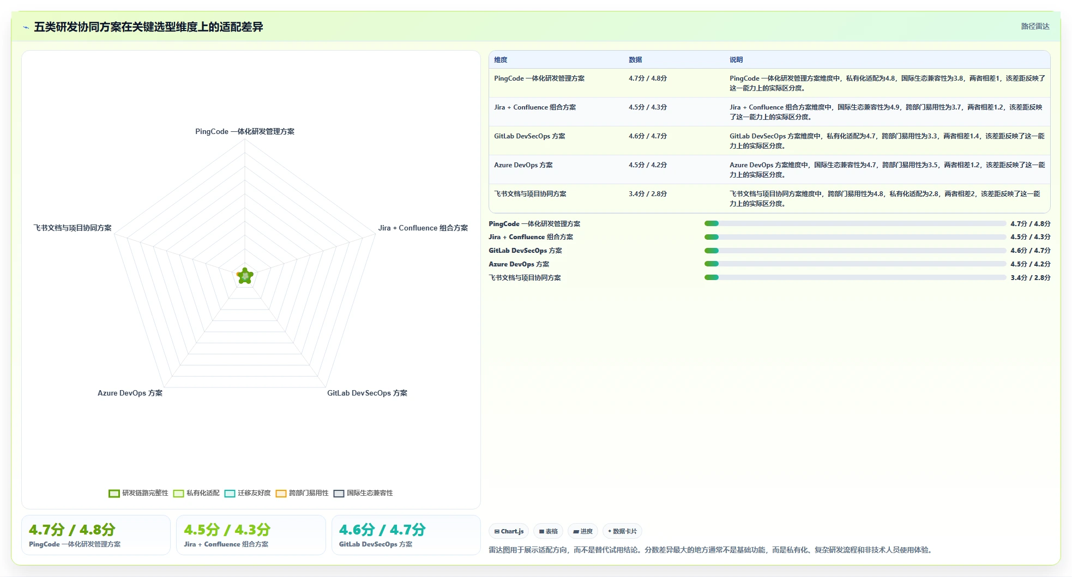1072x577 pixels.
Task: Click the Azure DevOps progress bar
Action: coord(855,264)
